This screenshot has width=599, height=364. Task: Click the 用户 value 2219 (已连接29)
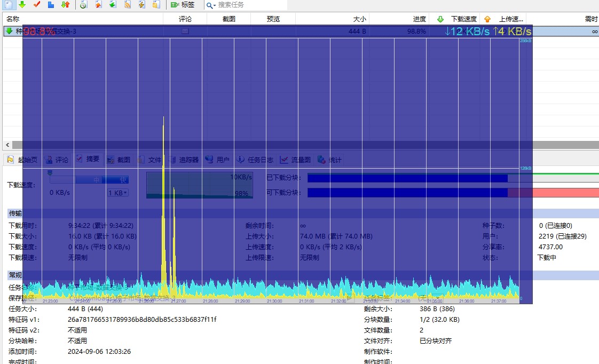pos(562,236)
